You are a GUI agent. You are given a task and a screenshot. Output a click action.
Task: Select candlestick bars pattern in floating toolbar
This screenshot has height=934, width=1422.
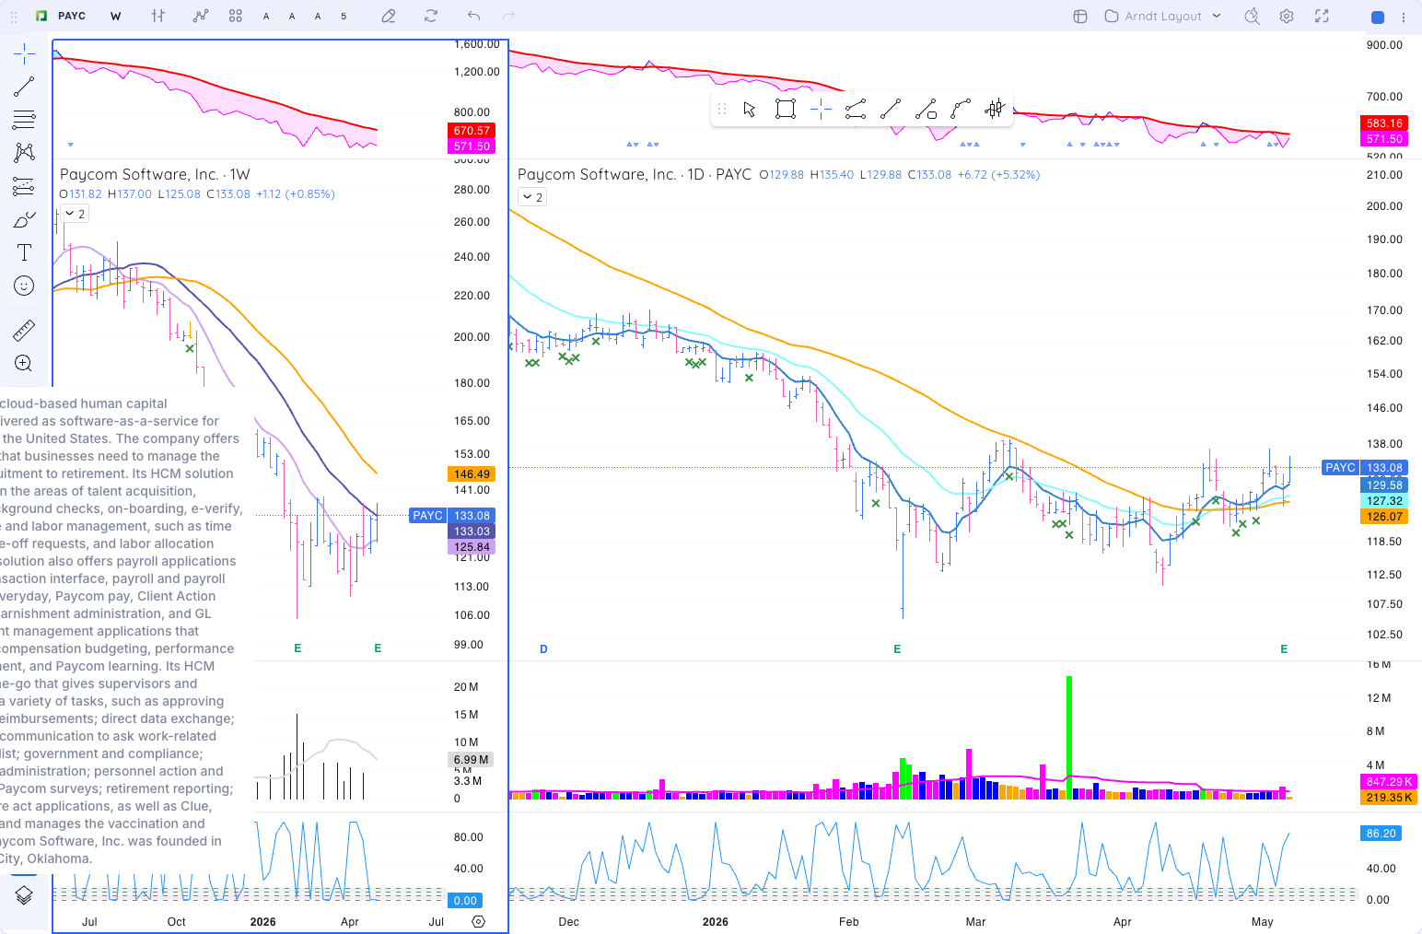point(995,110)
